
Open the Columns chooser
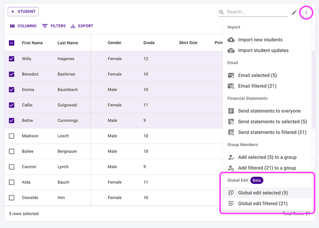23,26
